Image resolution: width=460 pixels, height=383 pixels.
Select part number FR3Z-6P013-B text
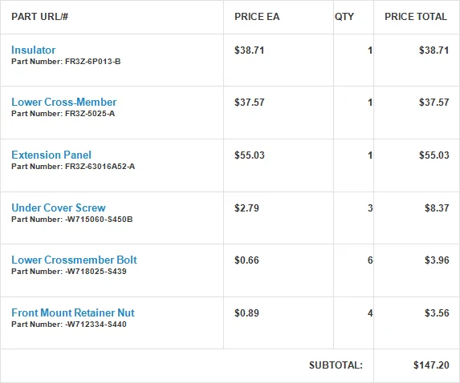[92, 62]
